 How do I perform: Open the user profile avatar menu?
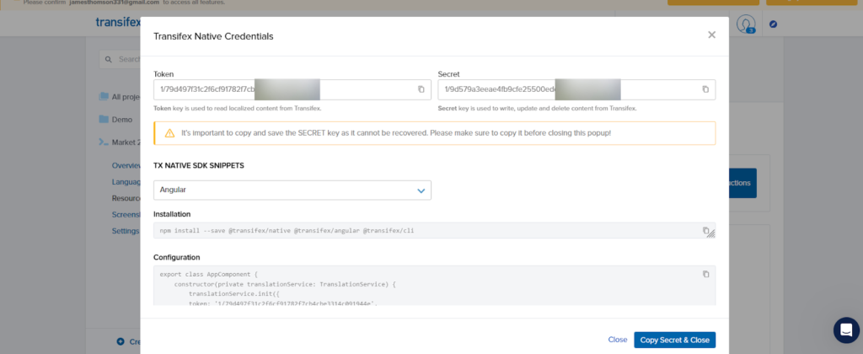745,24
